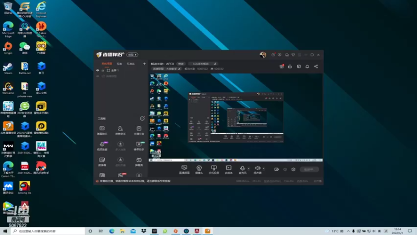The width and height of the screenshot is (417, 235).
Task: Select the 全屏 1 source row
Action: click(121, 70)
